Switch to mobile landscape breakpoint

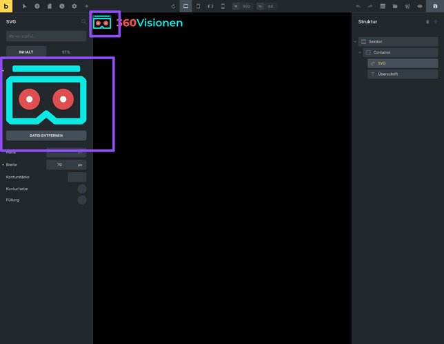pos(211,6)
